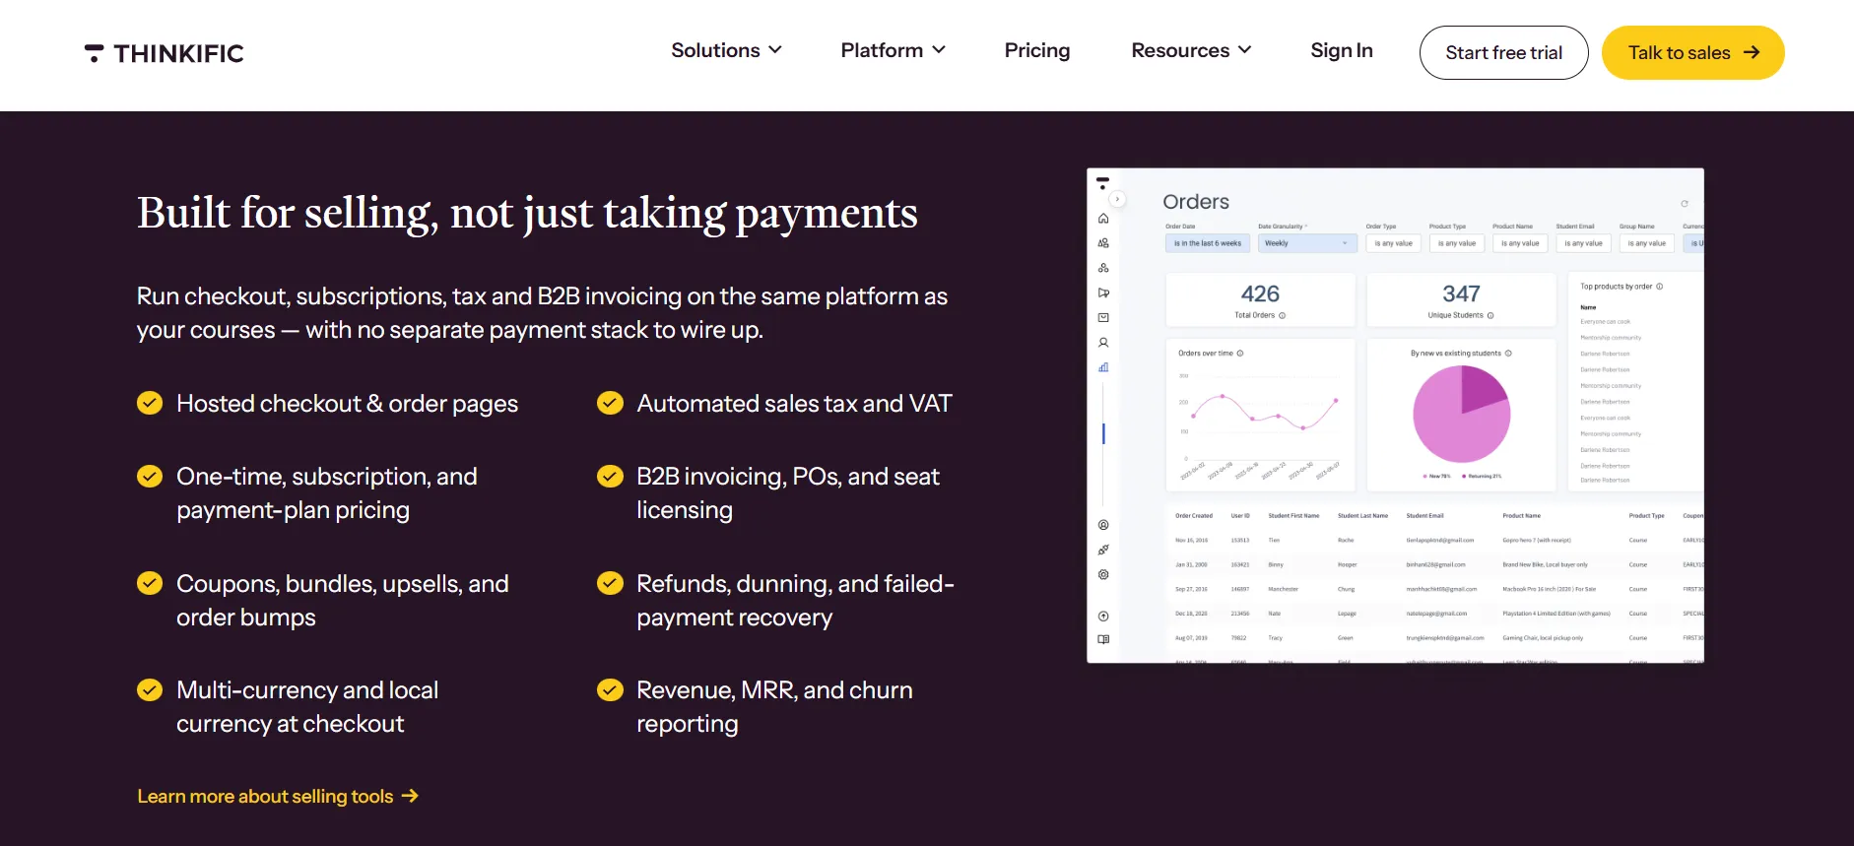Click the "Built for selling" headline

coord(527,214)
